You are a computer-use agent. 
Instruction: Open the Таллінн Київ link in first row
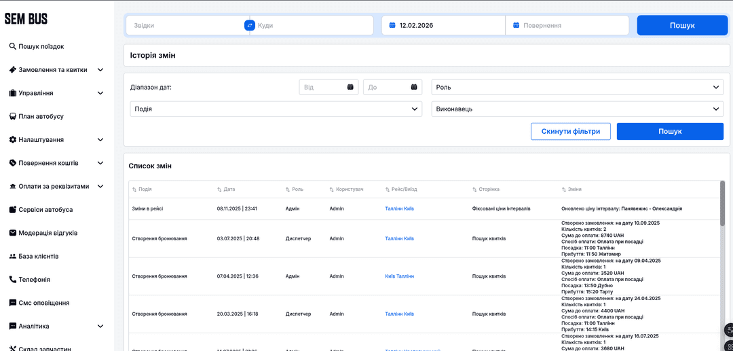tap(399, 208)
